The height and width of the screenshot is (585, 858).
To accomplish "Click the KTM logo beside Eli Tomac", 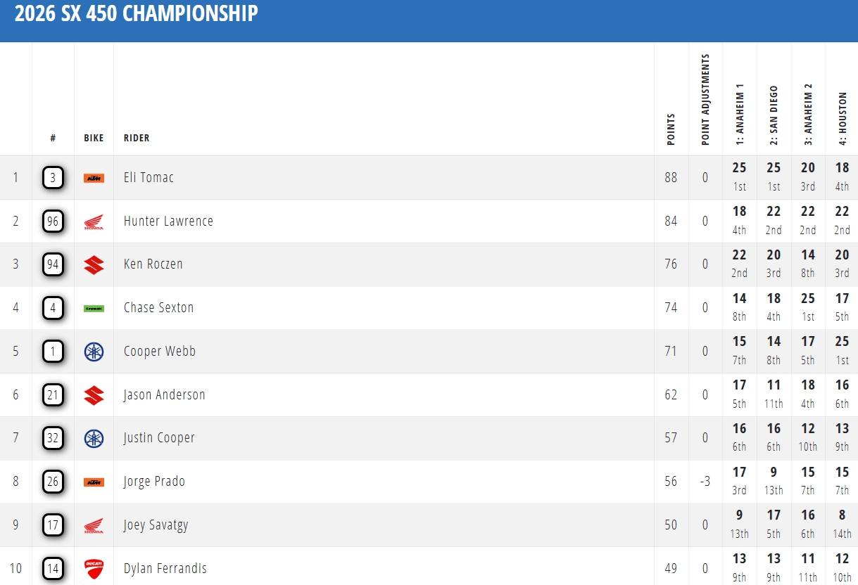I will pos(94,178).
